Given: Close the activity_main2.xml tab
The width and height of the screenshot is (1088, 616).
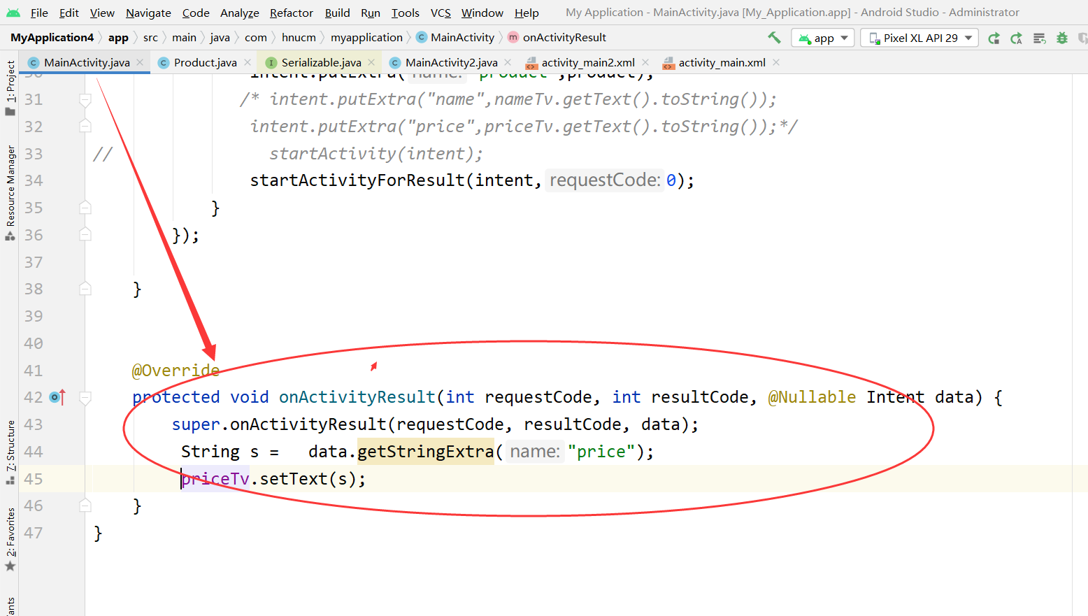Looking at the screenshot, I should pyautogui.click(x=646, y=62).
